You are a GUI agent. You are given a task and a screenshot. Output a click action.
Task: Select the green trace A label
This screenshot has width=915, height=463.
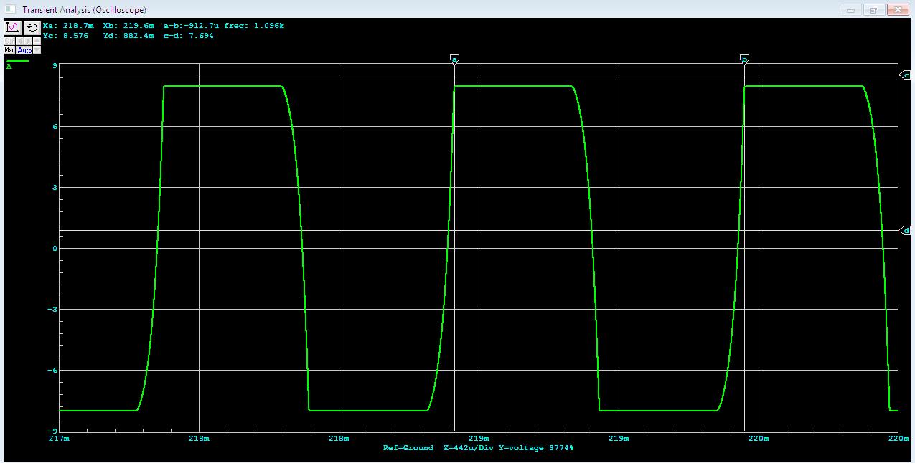point(9,67)
